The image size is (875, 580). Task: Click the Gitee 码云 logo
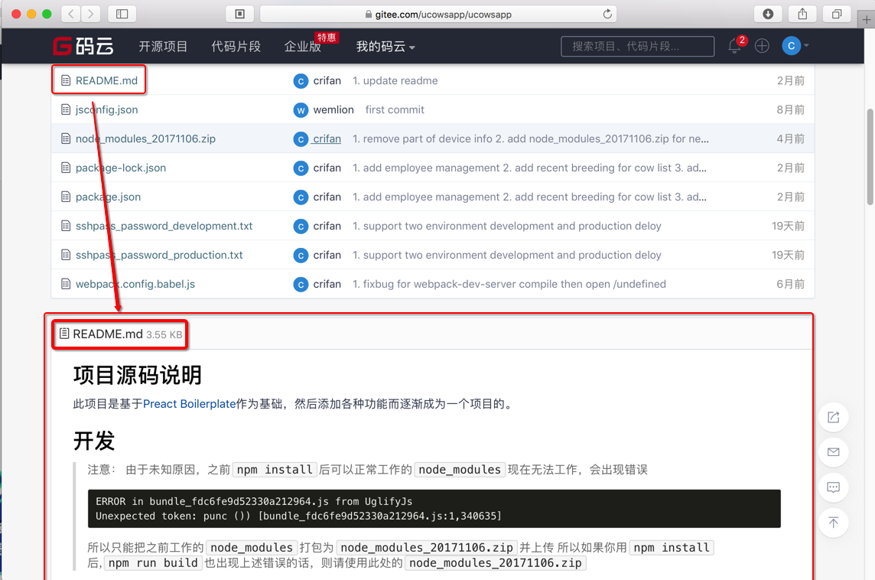tap(83, 45)
